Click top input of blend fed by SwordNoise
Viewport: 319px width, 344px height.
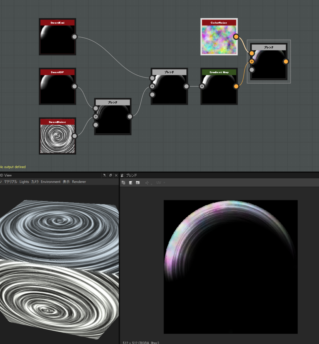click(96, 108)
